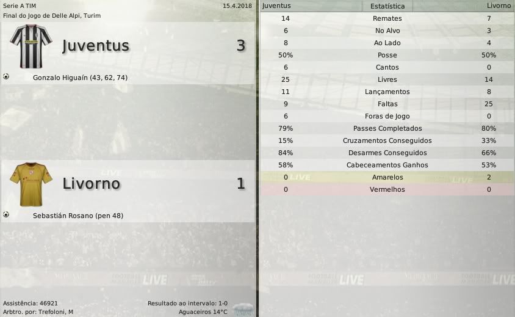Image resolution: width=515 pixels, height=317 pixels.
Task: Click the goal ball icon beside Higuaín
Action: coord(6,77)
